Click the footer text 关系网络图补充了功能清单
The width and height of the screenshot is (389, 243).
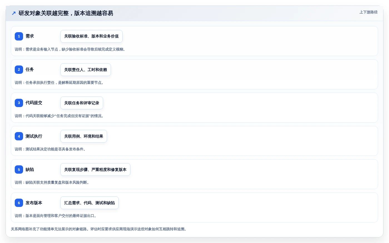[x=99, y=229]
